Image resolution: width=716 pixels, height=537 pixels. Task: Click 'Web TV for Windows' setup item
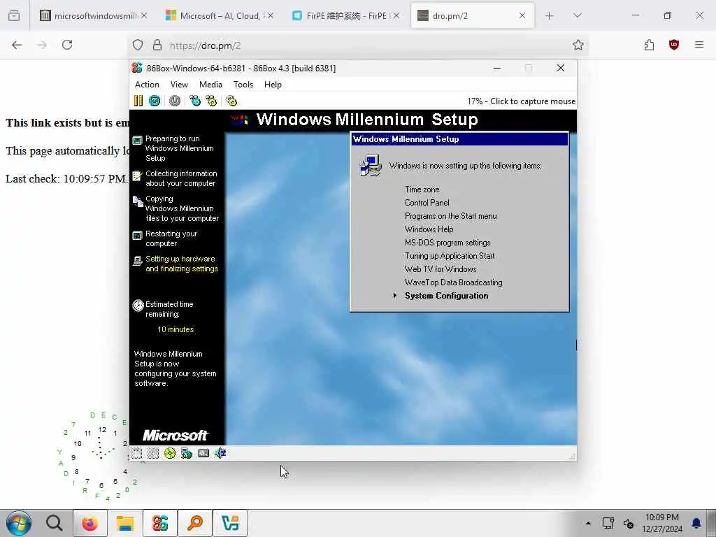pyautogui.click(x=441, y=269)
